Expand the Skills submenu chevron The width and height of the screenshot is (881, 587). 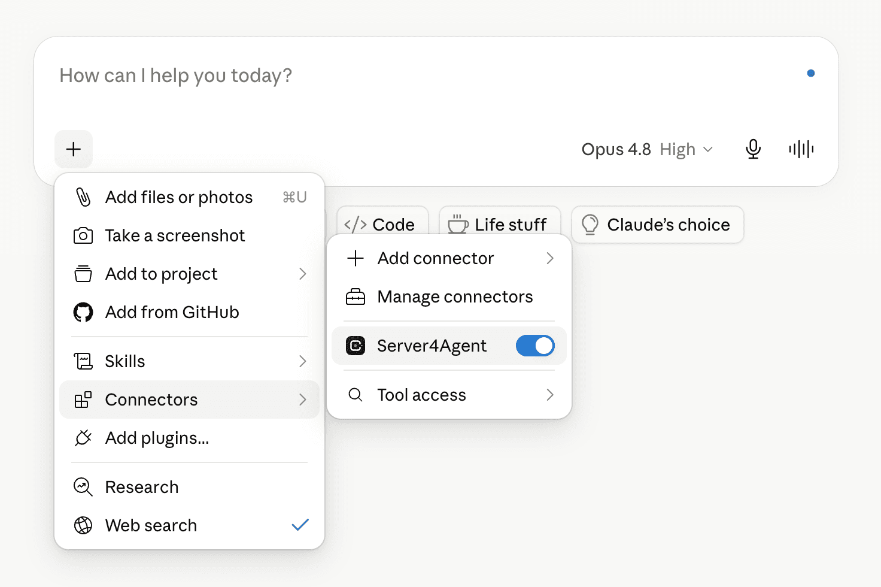coord(302,361)
